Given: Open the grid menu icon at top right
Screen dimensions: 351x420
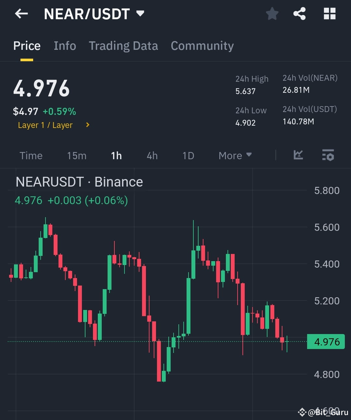Looking at the screenshot, I should [x=330, y=14].
